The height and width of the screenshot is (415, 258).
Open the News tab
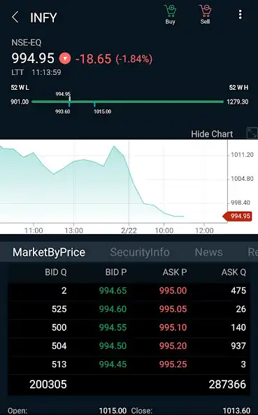click(x=208, y=252)
